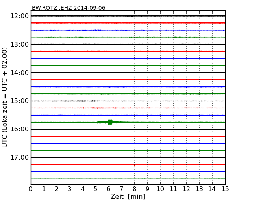Click x-axis tick label 7
Viewport: 256px width, 205px height.
[121, 189]
